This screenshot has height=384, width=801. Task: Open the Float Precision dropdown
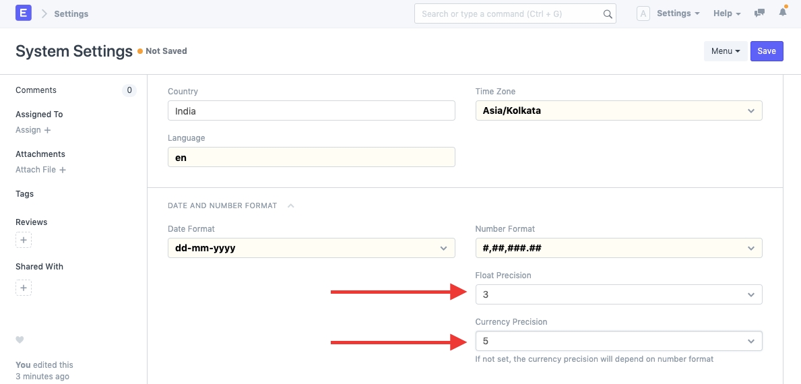(x=618, y=294)
